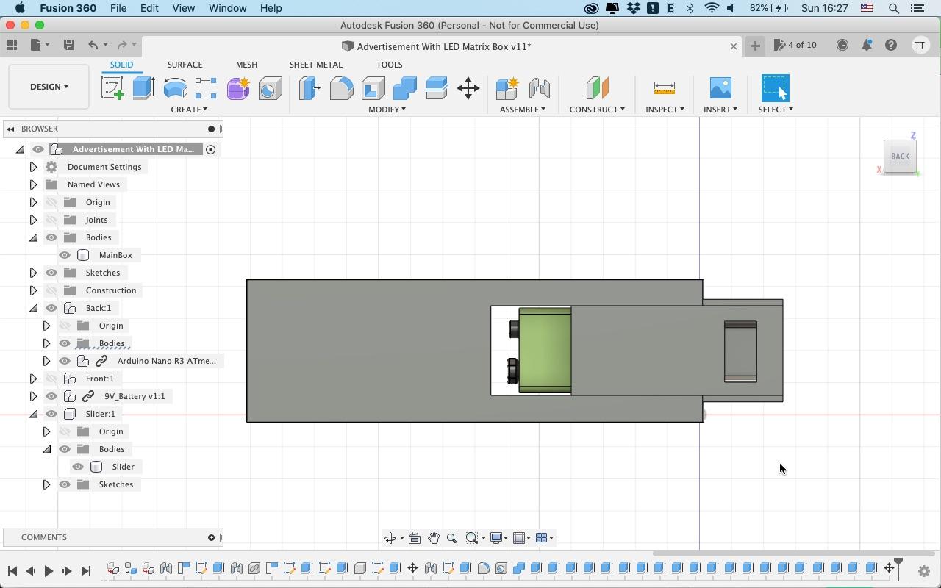This screenshot has width=941, height=588.
Task: Click the BACK face of ViewCube
Action: click(900, 157)
